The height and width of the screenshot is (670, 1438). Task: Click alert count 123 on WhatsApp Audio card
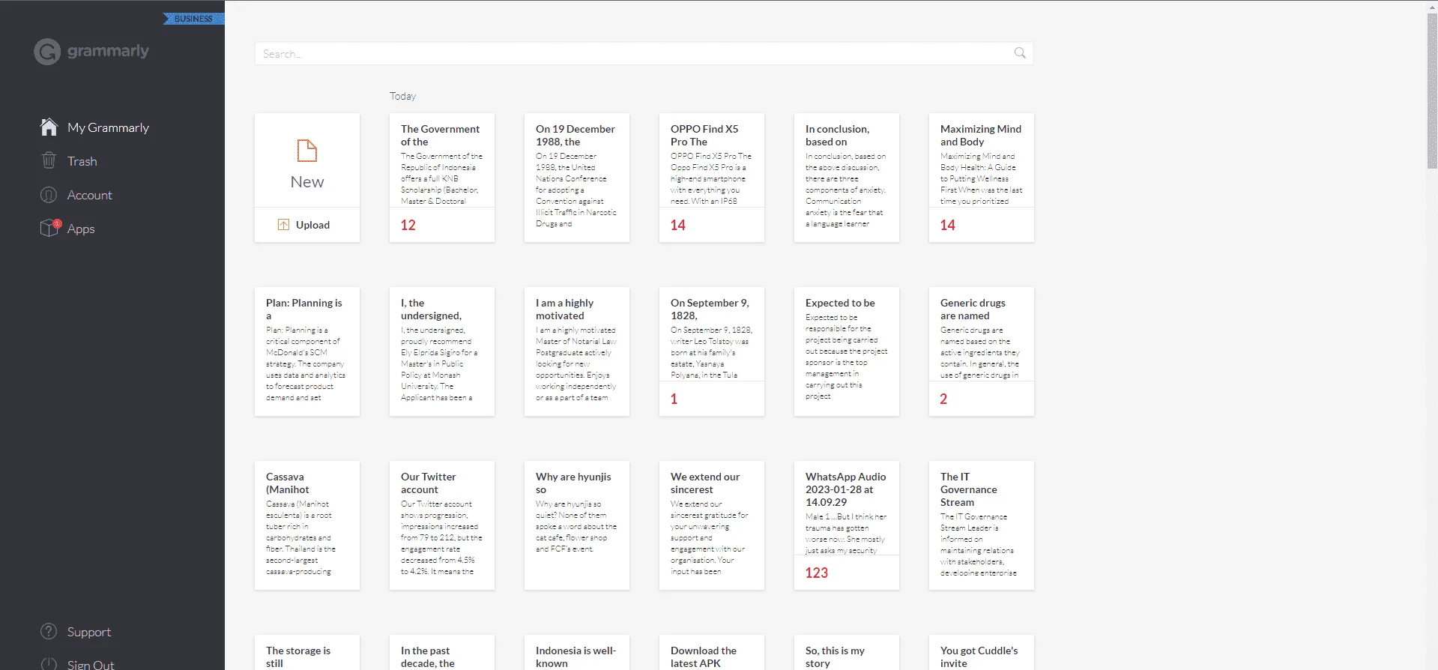coord(817,573)
